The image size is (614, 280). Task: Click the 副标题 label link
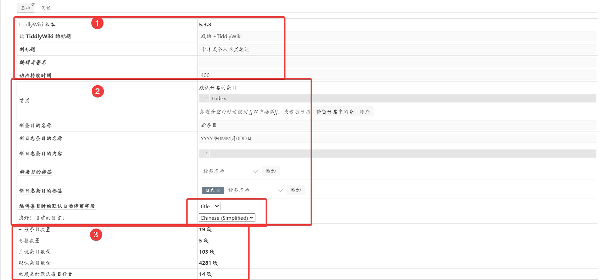click(x=27, y=49)
